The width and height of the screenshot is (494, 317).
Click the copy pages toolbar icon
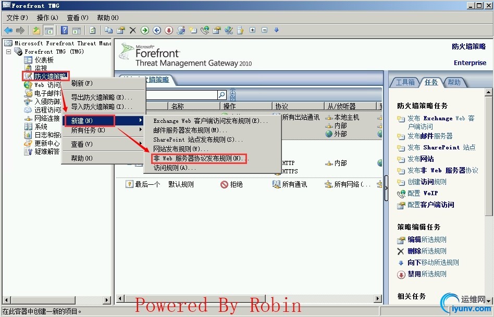pos(109,30)
